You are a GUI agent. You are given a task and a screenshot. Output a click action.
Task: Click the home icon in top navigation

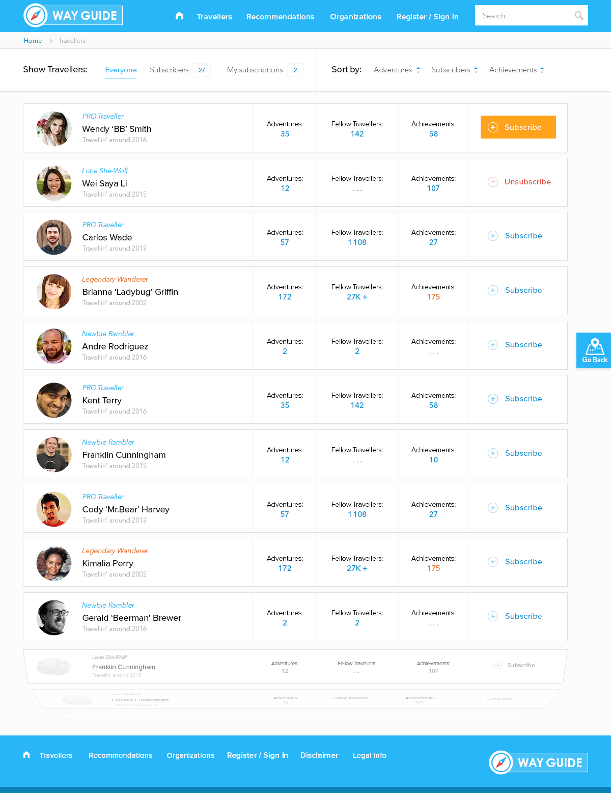tap(179, 16)
